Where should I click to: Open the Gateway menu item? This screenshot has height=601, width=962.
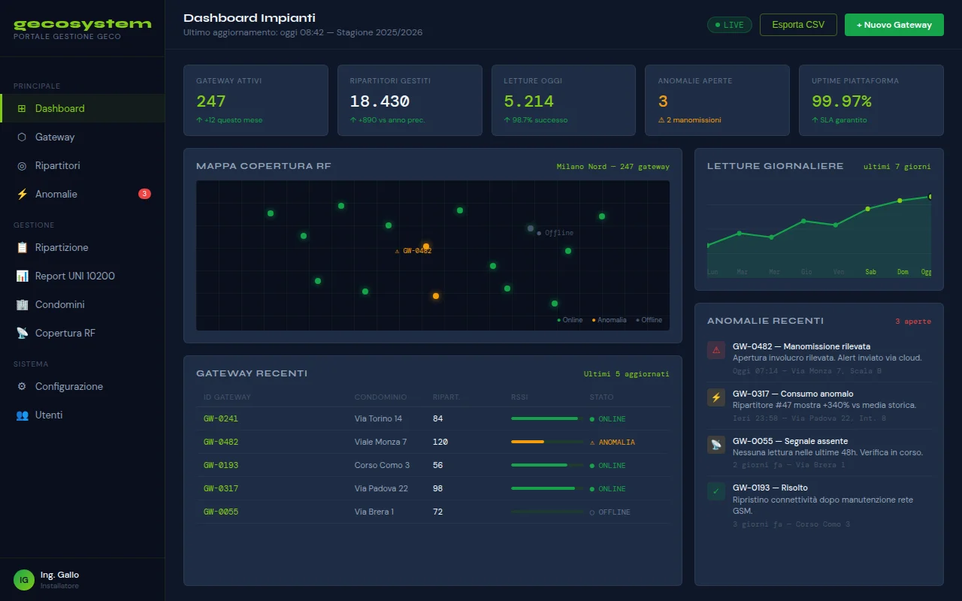(83, 137)
